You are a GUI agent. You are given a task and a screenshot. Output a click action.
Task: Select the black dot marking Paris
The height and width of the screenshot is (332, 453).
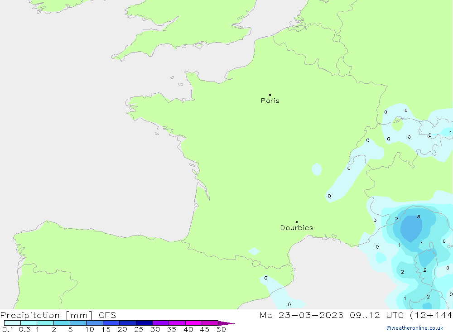point(270,95)
